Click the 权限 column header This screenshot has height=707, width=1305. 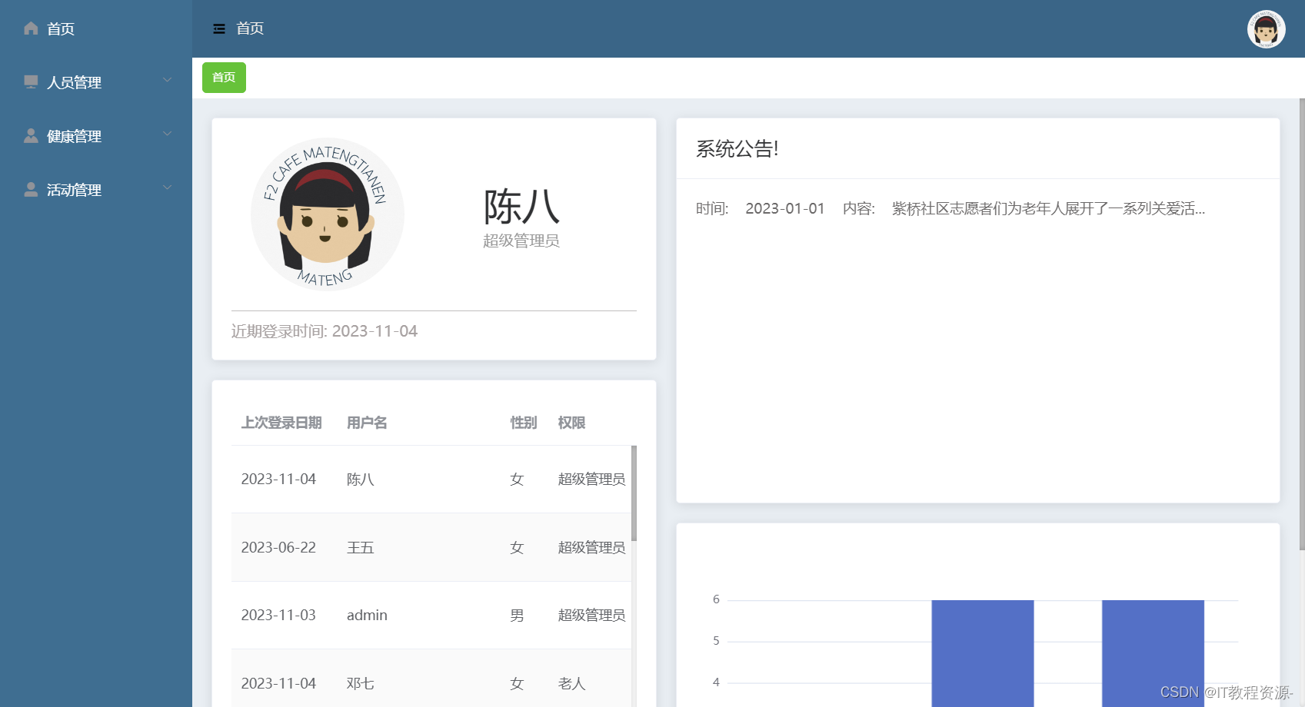(x=572, y=423)
